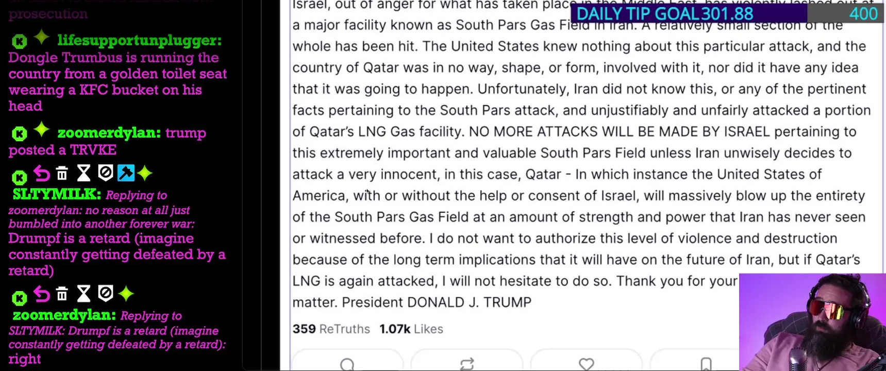Click the ReTruth arrows icon under the post

coord(467,364)
